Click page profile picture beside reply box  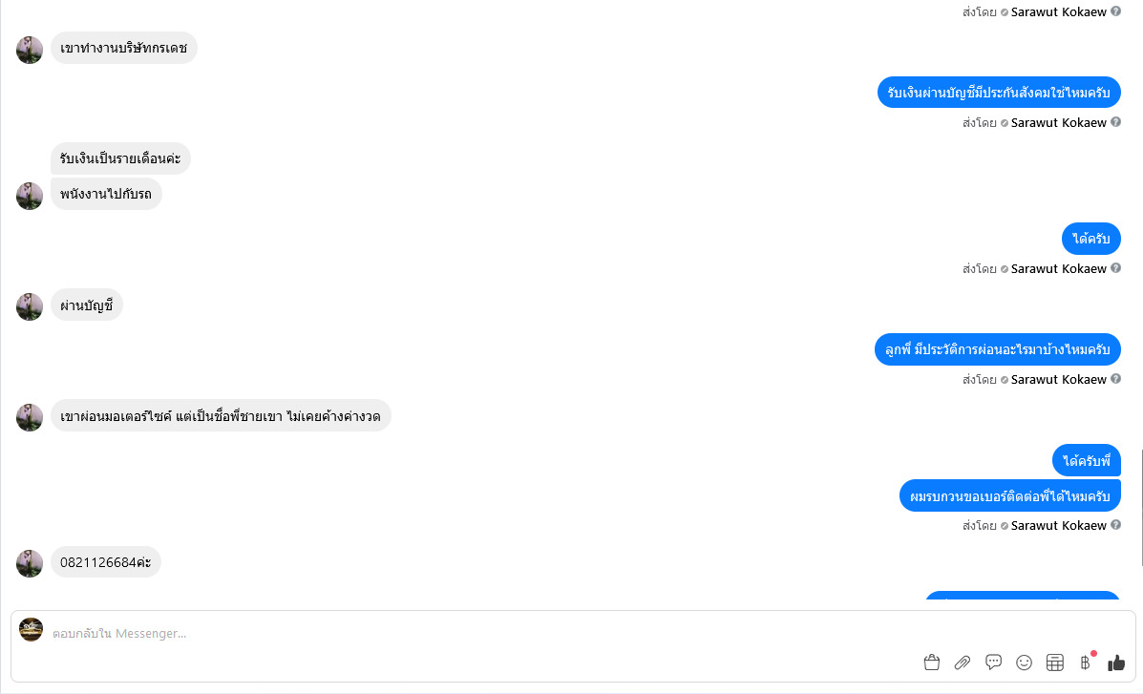[x=32, y=630]
